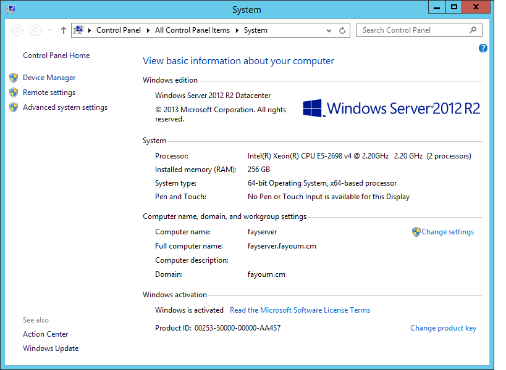The width and height of the screenshot is (506, 370).
Task: Focus the Search Control Panel field
Action: (x=419, y=30)
